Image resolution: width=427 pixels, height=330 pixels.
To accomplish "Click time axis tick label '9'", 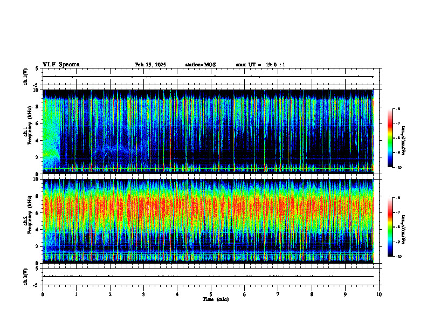I will [x=345, y=294].
